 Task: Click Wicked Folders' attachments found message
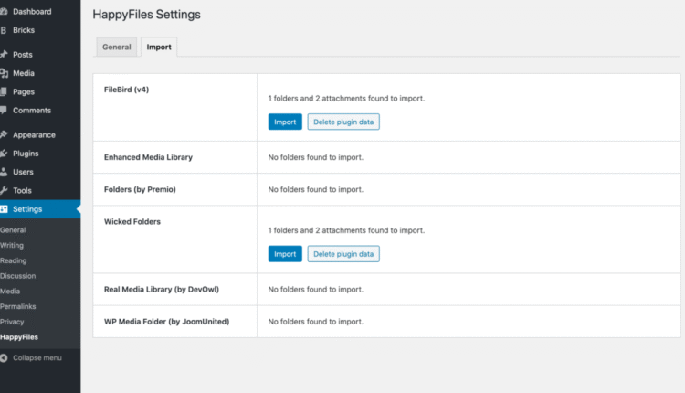346,230
